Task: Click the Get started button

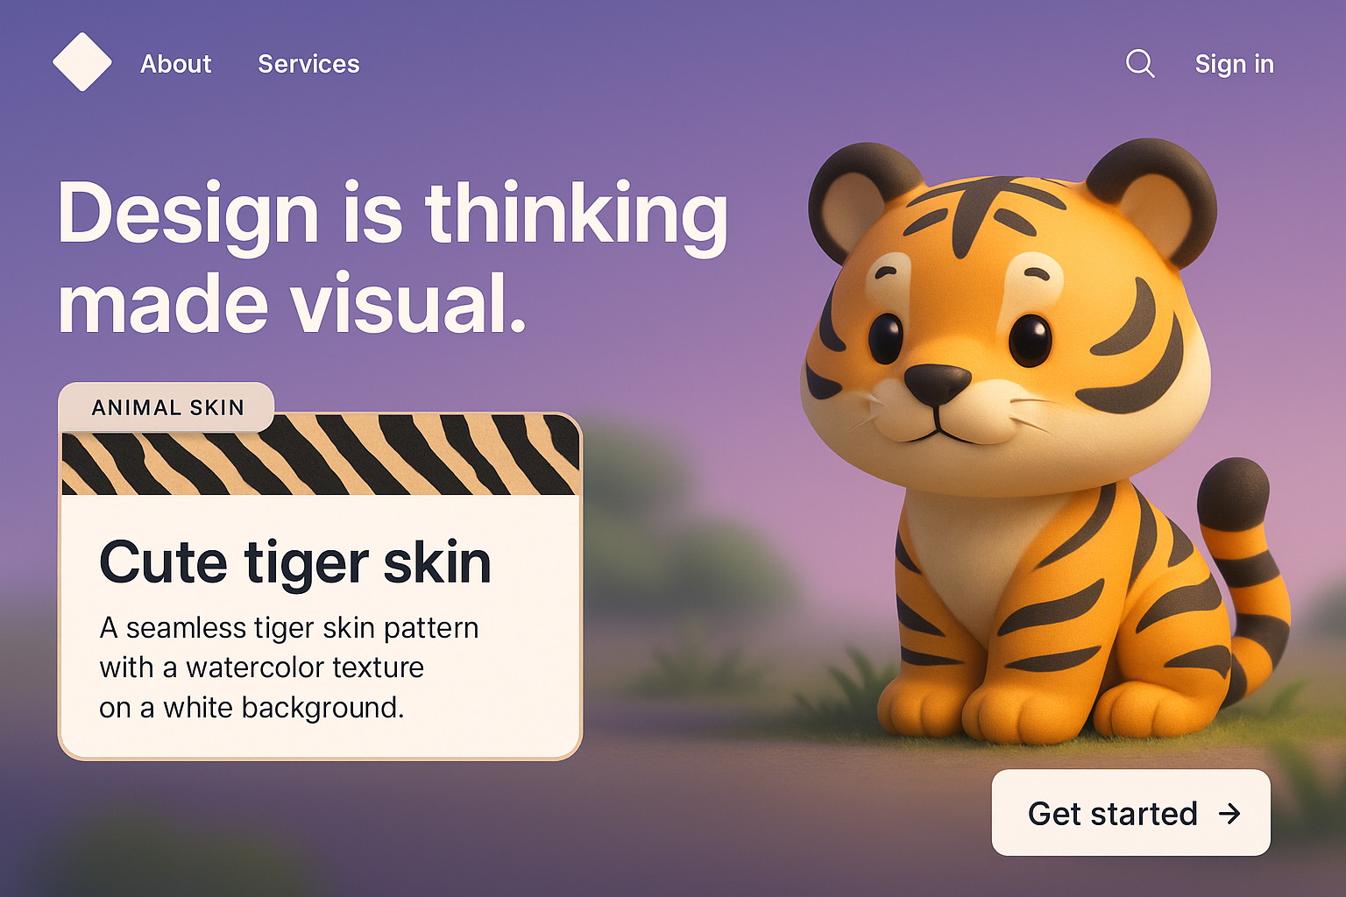Action: pyautogui.click(x=1131, y=813)
